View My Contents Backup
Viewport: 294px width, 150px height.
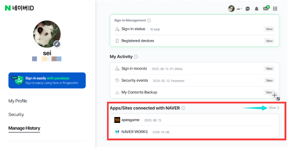tap(269, 92)
